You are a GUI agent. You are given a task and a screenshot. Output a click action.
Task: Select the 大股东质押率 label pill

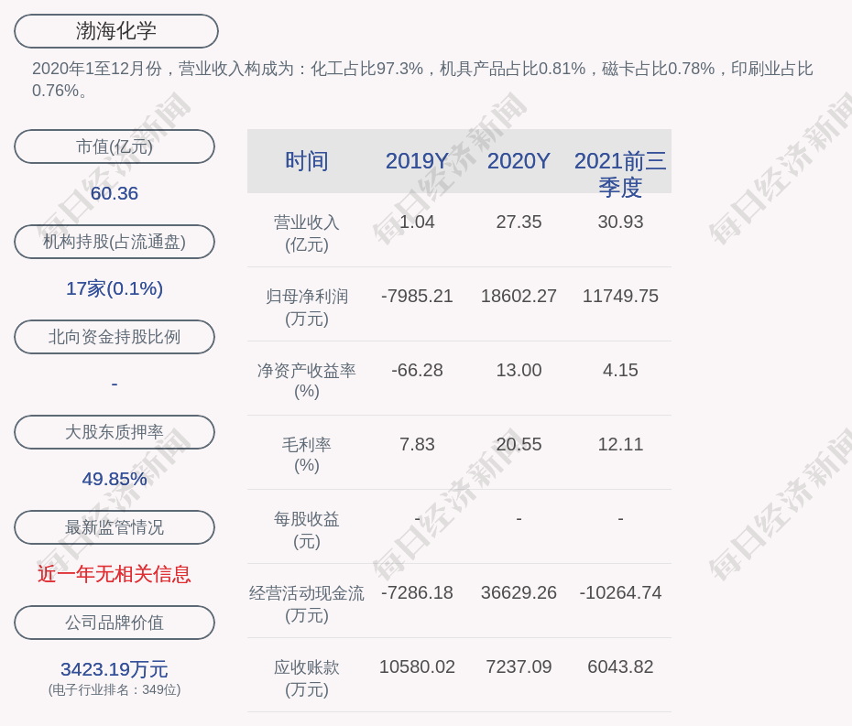pyautogui.click(x=115, y=432)
